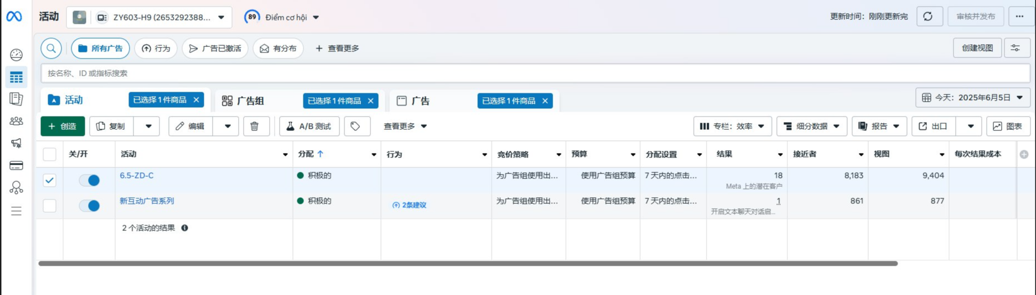The width and height of the screenshot is (1036, 295).
Task: Open the 图表 charts button
Action: (x=1008, y=126)
